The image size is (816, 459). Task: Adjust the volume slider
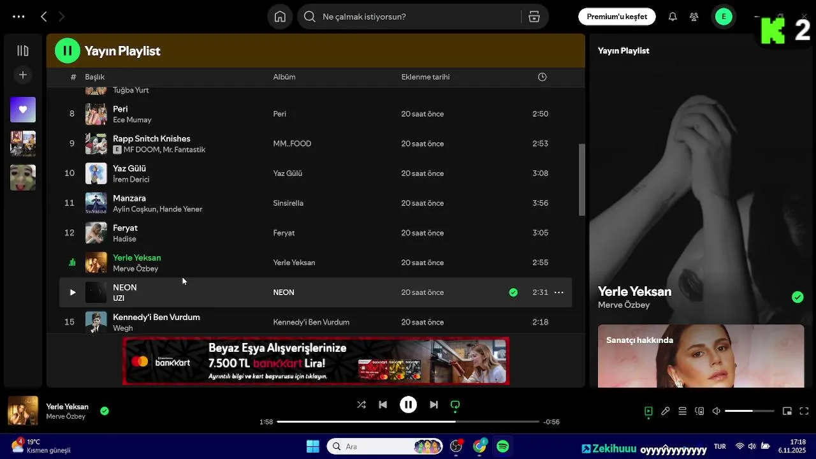click(750, 411)
